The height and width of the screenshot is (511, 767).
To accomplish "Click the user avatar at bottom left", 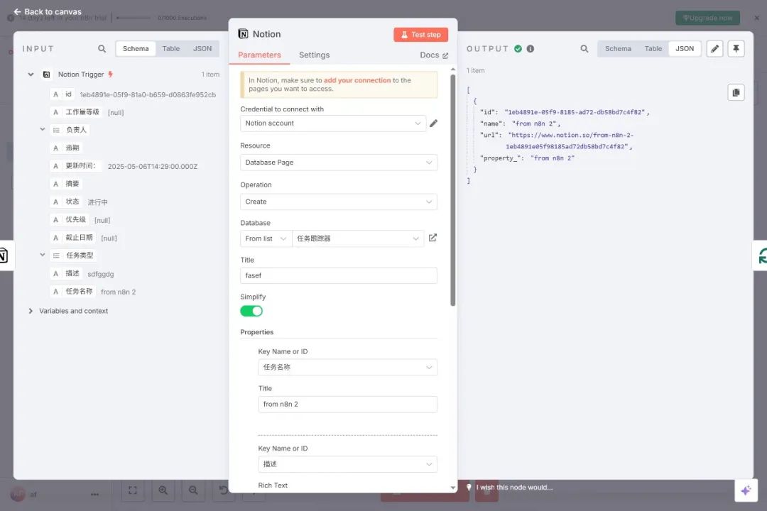I will pyautogui.click(x=18, y=495).
